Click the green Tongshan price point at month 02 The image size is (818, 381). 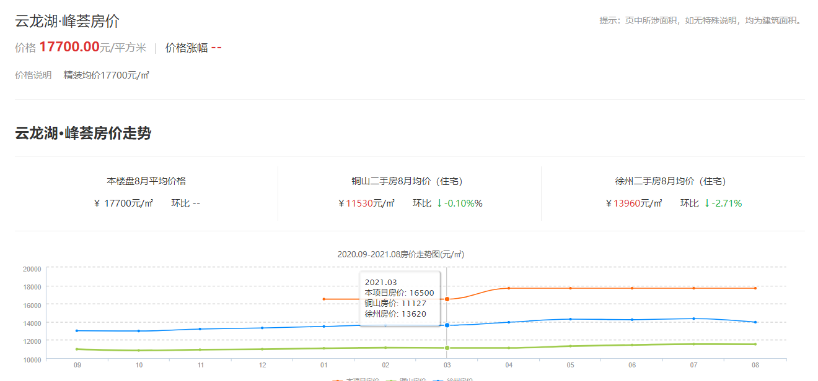(385, 348)
